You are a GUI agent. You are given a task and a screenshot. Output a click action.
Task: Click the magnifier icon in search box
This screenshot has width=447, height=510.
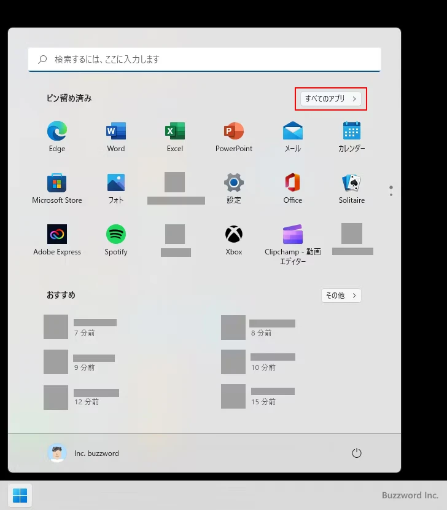point(42,60)
